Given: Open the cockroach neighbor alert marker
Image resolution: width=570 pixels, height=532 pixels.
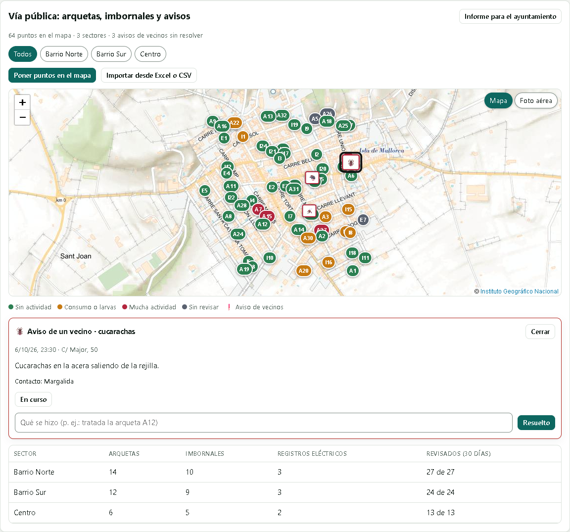Looking at the screenshot, I should [x=351, y=162].
